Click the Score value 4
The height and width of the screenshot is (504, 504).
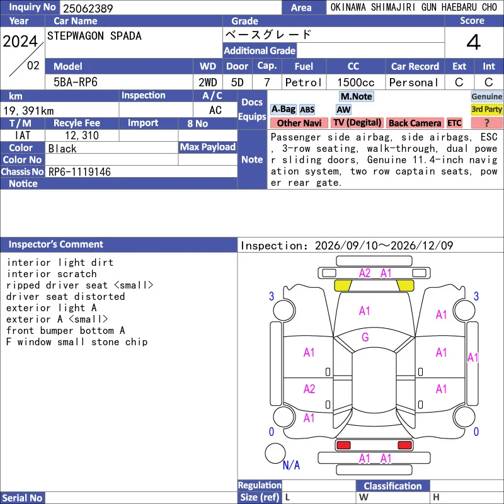(x=474, y=42)
